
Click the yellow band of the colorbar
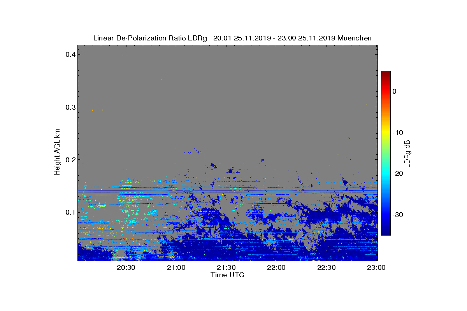(386, 133)
